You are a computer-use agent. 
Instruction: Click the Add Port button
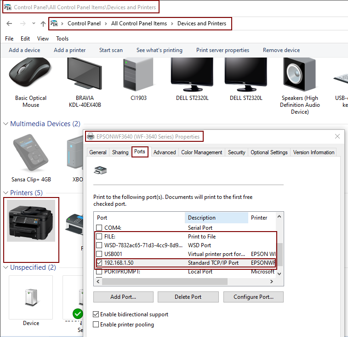point(123,297)
